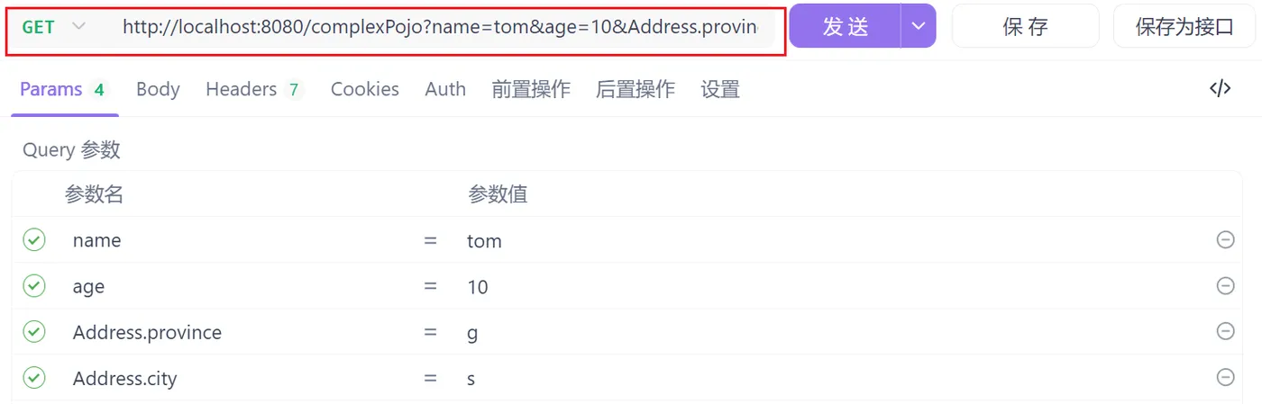Click the code generation </> icon

point(1220,88)
